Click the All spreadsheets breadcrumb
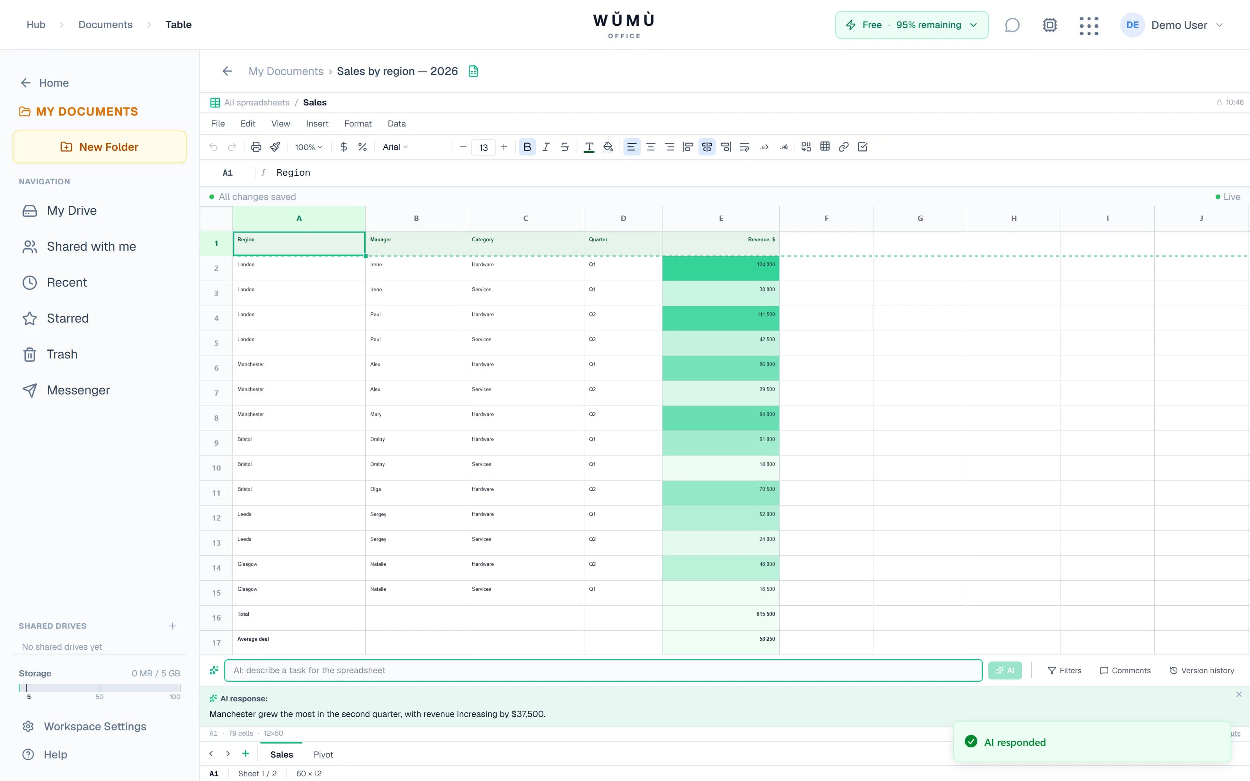Viewport: 1250px width, 781px height. (257, 102)
